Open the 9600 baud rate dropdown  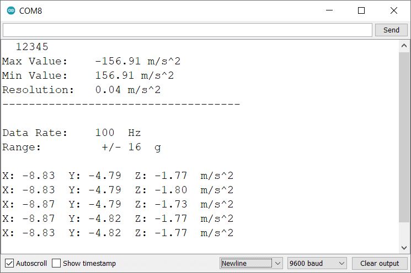(x=317, y=263)
